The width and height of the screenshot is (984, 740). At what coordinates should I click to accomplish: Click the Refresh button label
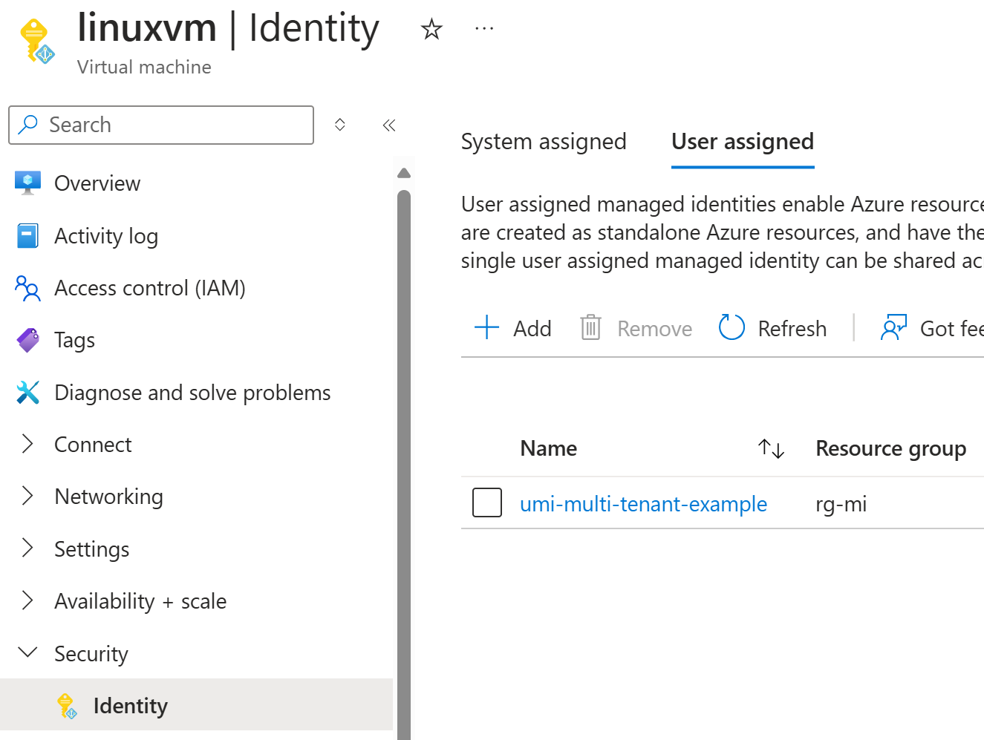pos(792,329)
